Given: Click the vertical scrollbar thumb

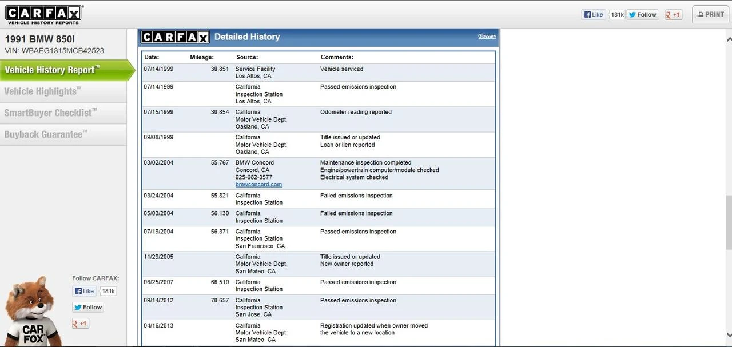Looking at the screenshot, I should click(728, 222).
